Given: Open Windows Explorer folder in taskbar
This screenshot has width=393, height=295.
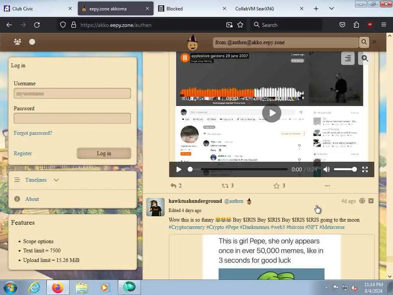Looking at the screenshot, I should click(82, 287).
